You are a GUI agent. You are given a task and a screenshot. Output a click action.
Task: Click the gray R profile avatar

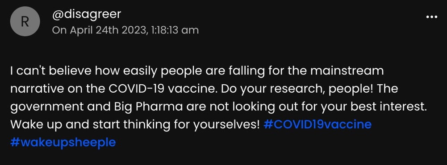coord(25,21)
